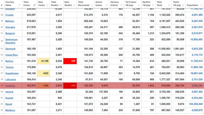The image size is (204, 115).
Task: Click Bolivia +37 red new deaths cell
Action: 70,61
